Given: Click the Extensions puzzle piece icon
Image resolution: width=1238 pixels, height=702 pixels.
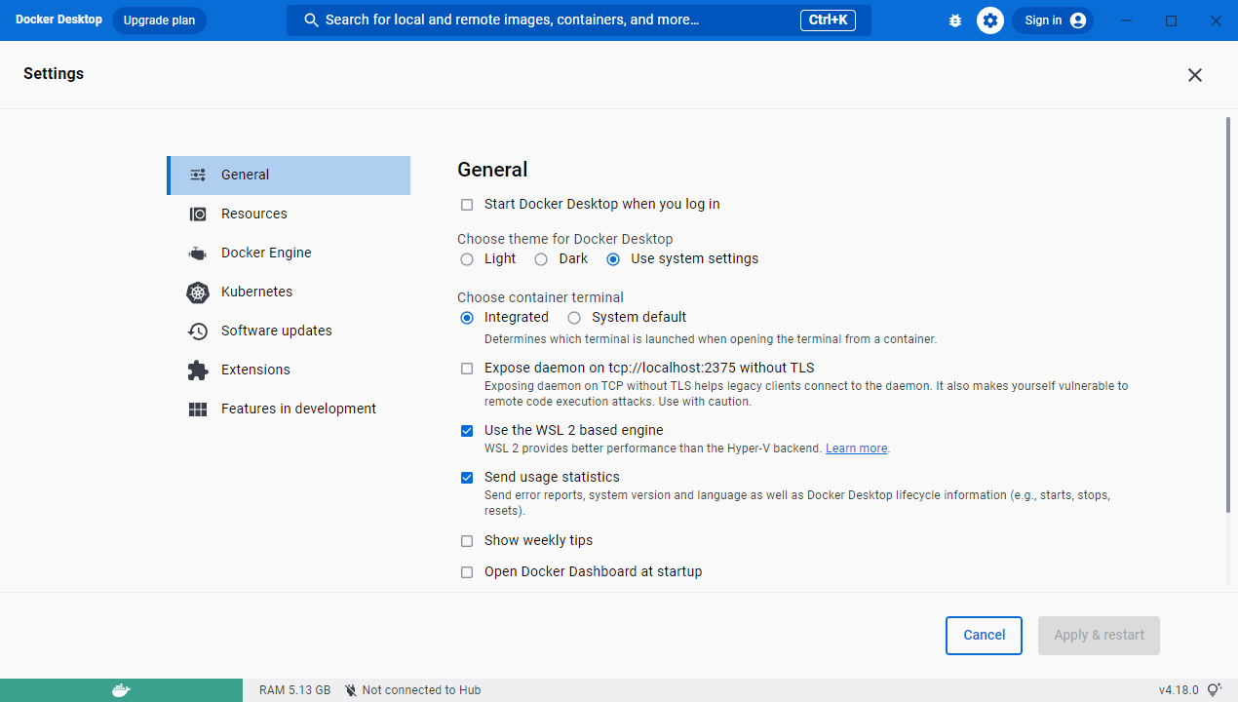Looking at the screenshot, I should 198,370.
